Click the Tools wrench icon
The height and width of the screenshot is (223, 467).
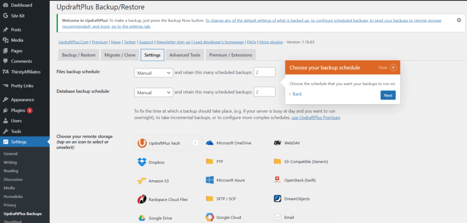5,132
